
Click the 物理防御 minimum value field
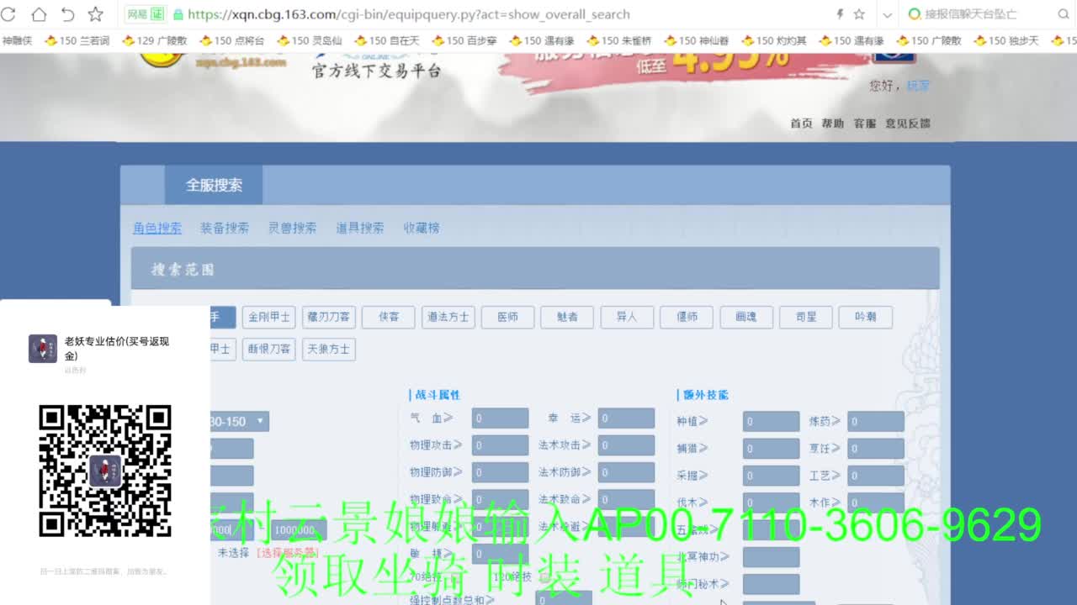click(x=501, y=473)
